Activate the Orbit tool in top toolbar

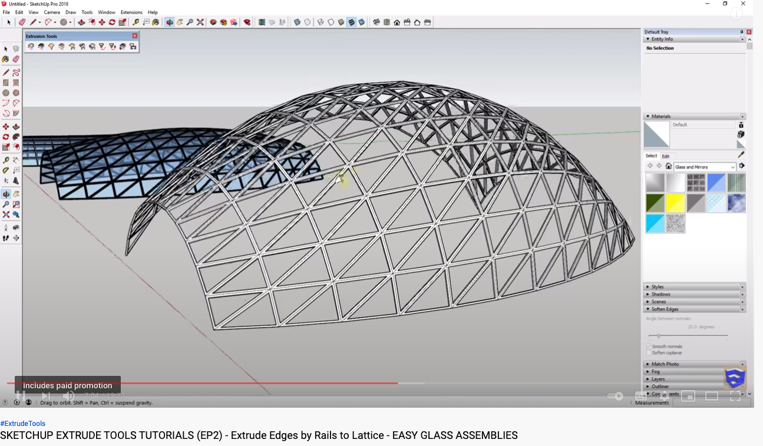170,22
